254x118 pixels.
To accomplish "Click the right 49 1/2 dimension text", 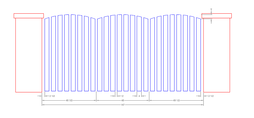I will [176, 100].
